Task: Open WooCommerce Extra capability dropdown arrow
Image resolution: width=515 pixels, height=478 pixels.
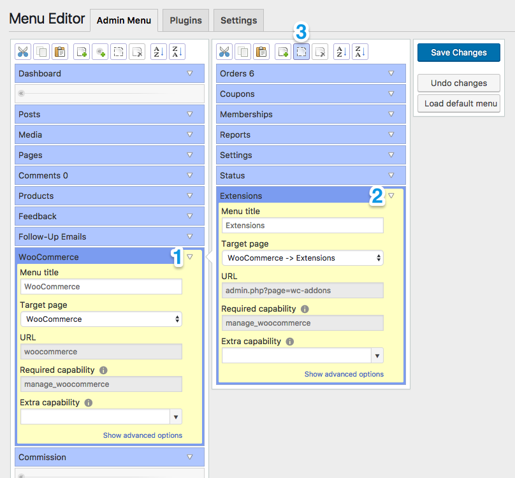Action: click(176, 417)
